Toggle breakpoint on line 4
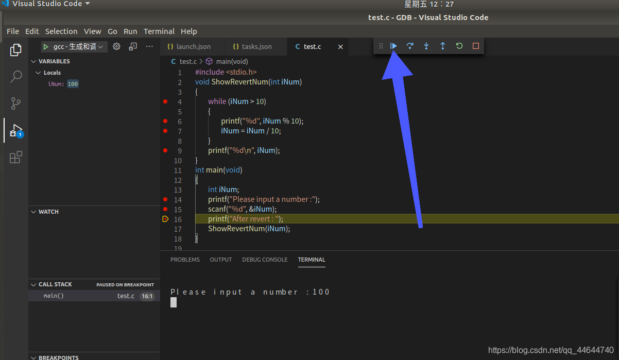619x360 pixels. (x=165, y=101)
